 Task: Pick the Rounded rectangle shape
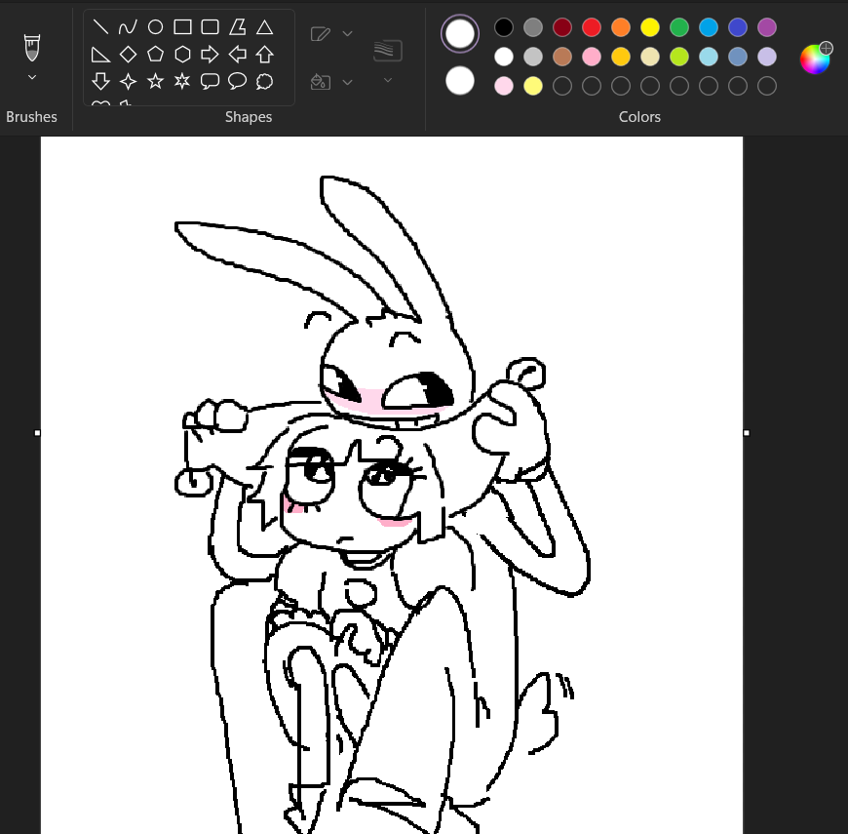point(210,26)
